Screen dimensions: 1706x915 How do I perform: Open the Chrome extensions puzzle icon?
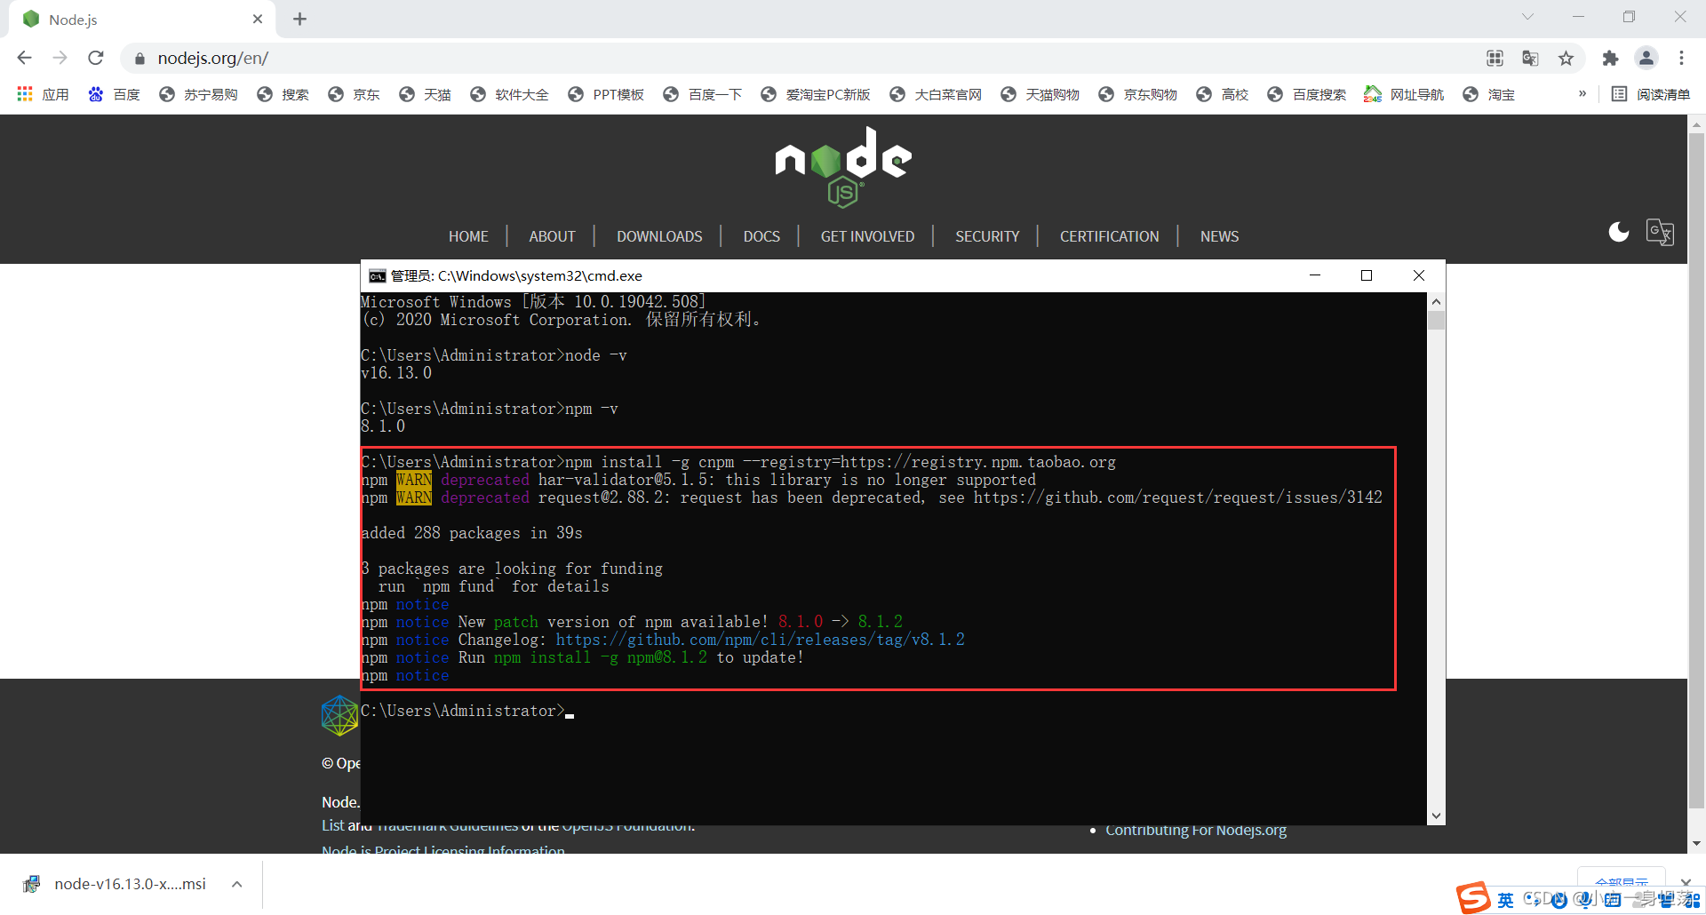tap(1610, 58)
